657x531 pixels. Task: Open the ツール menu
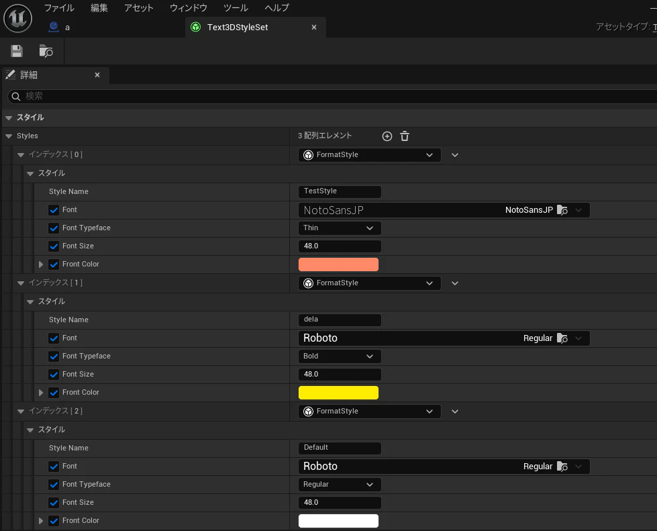click(x=236, y=8)
